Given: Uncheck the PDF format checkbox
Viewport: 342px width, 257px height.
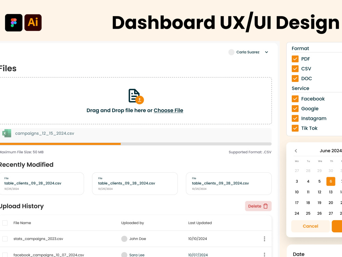Looking at the screenshot, I should click(295, 59).
